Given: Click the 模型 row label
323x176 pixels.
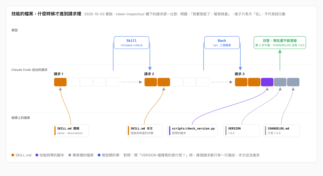Looking at the screenshot, I should click(15, 30).
